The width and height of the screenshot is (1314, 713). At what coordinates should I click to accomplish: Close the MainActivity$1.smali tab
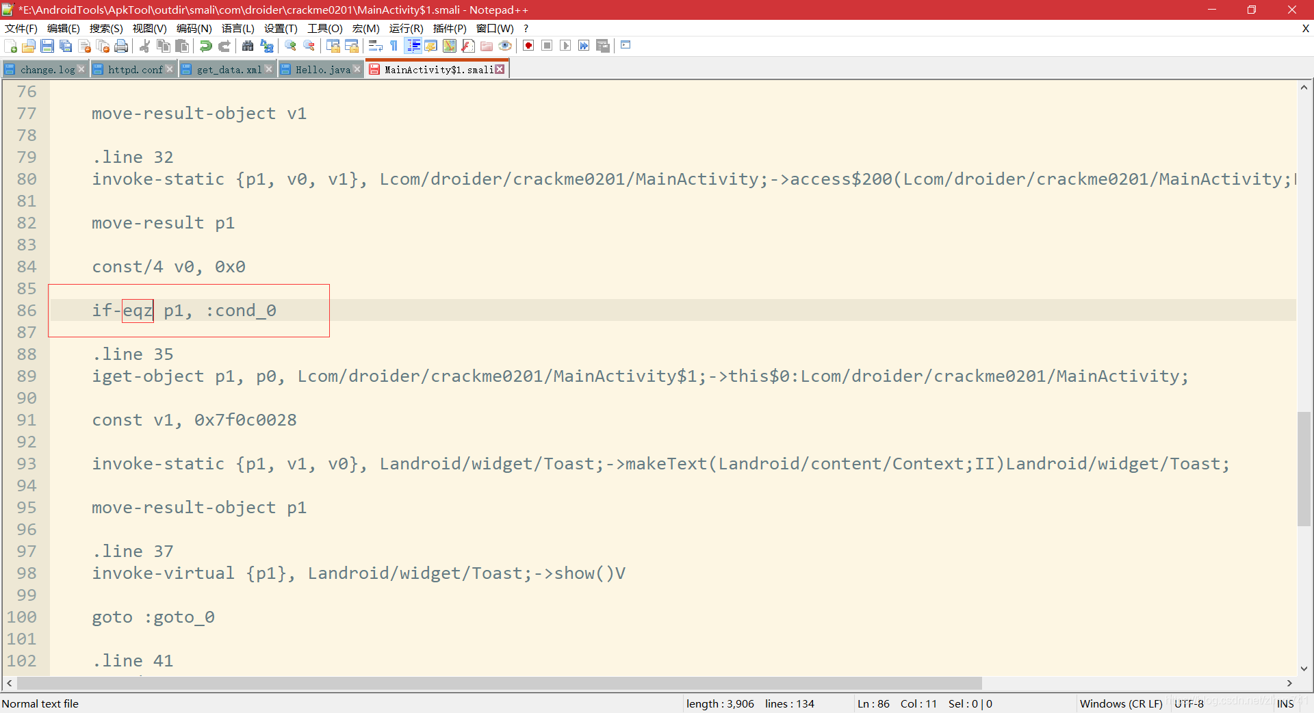500,69
